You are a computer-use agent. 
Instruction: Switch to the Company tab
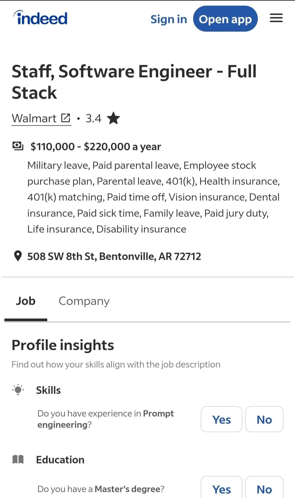[x=84, y=301]
